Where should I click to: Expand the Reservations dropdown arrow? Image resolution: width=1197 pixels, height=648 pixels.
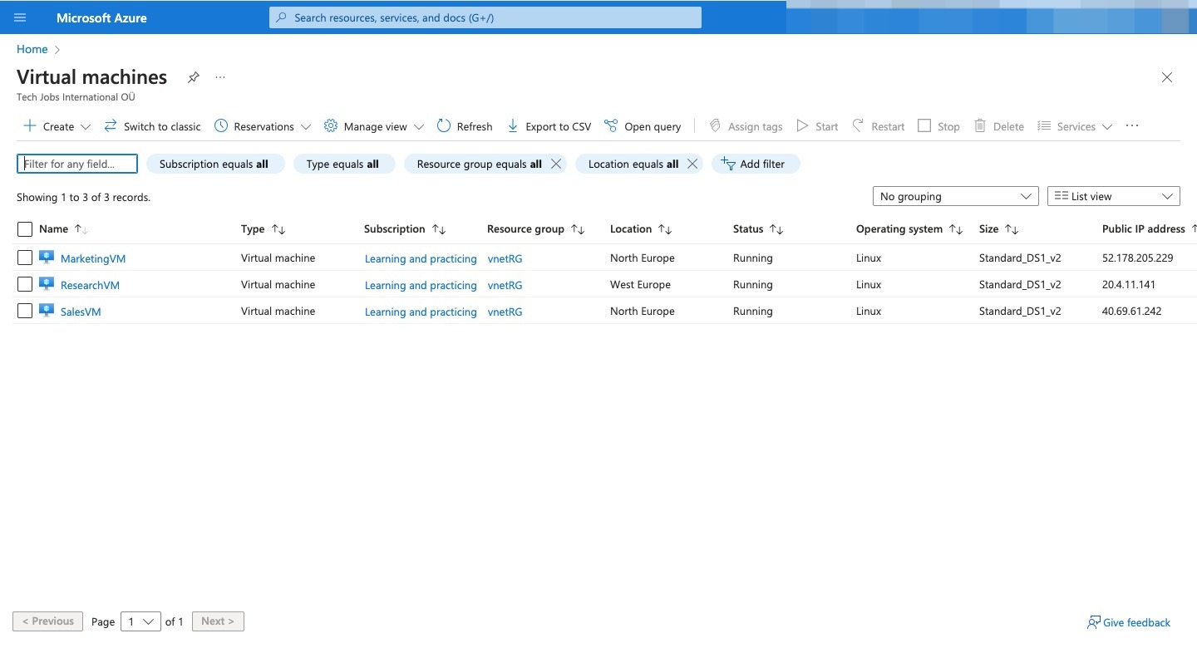point(306,127)
